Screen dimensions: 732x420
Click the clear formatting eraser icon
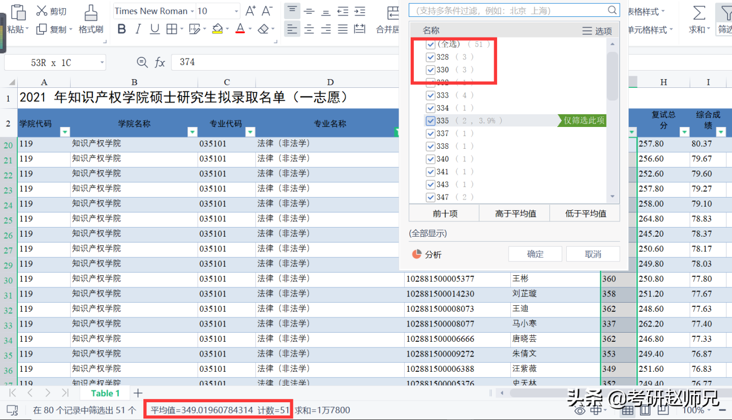[263, 29]
